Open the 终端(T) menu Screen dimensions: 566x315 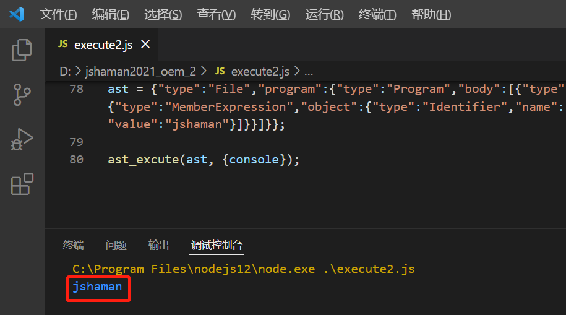377,15
